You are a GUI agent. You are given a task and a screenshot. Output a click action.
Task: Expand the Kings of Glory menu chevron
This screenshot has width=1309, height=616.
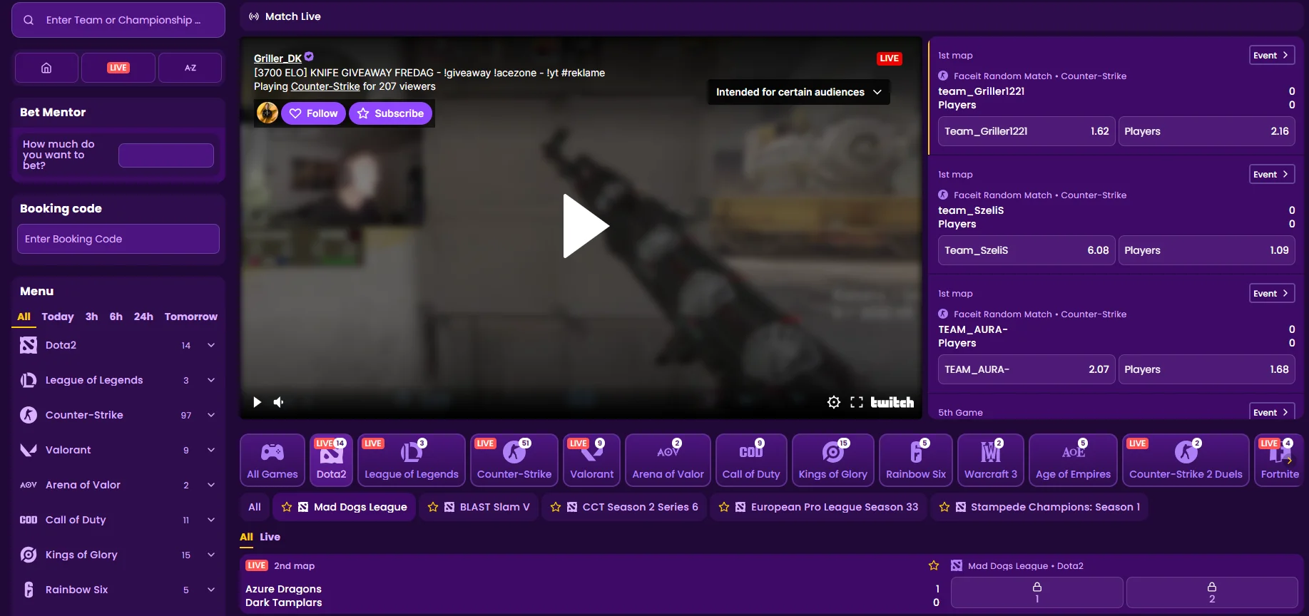[x=211, y=555]
